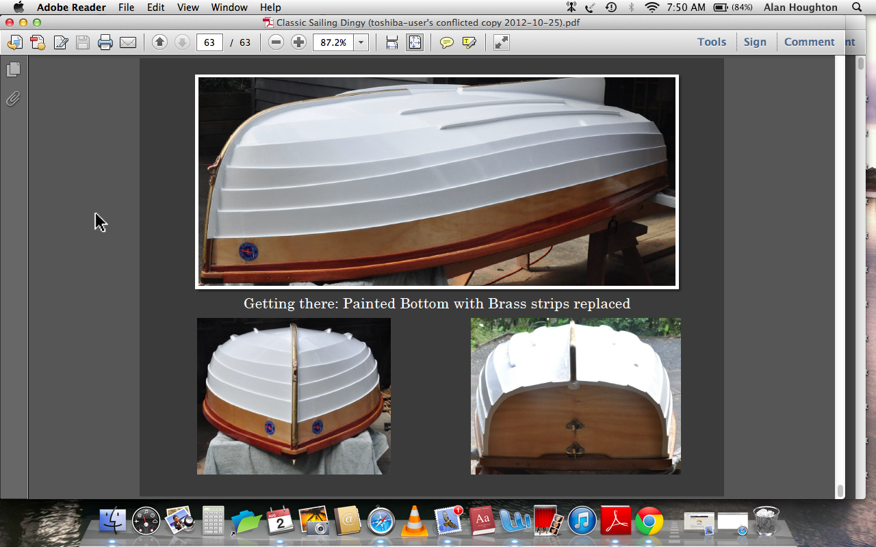
Task: Add a sticky note comment
Action: [446, 42]
